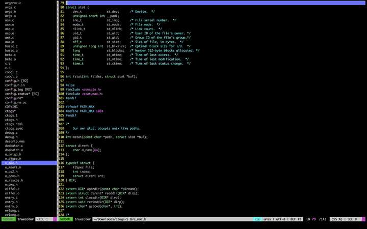Open e_vms.h in the file browser

(x=11, y=185)
